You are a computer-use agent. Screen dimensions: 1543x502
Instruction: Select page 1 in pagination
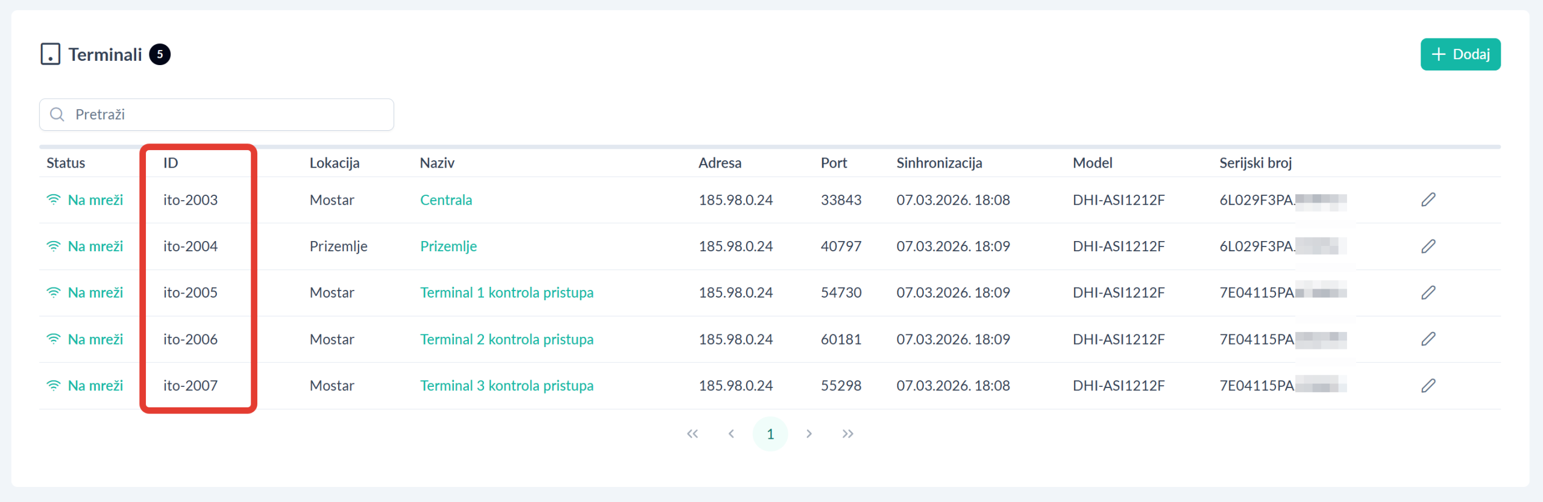(770, 434)
